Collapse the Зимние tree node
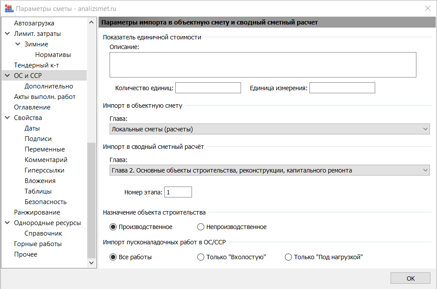 click(x=18, y=44)
